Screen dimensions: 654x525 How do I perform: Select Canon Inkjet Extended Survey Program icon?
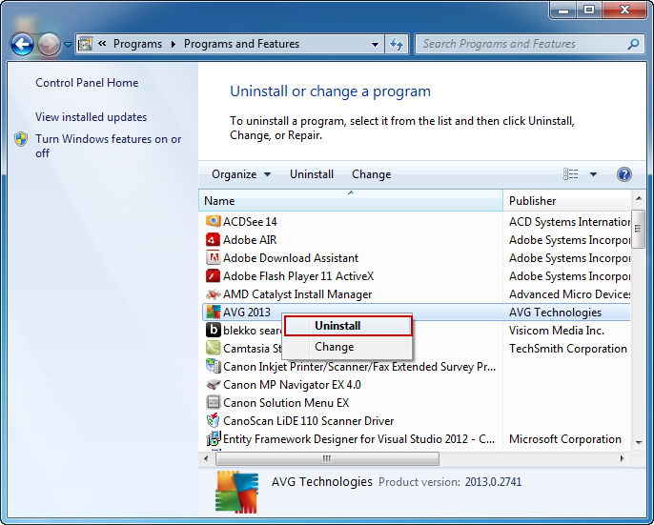(x=213, y=366)
